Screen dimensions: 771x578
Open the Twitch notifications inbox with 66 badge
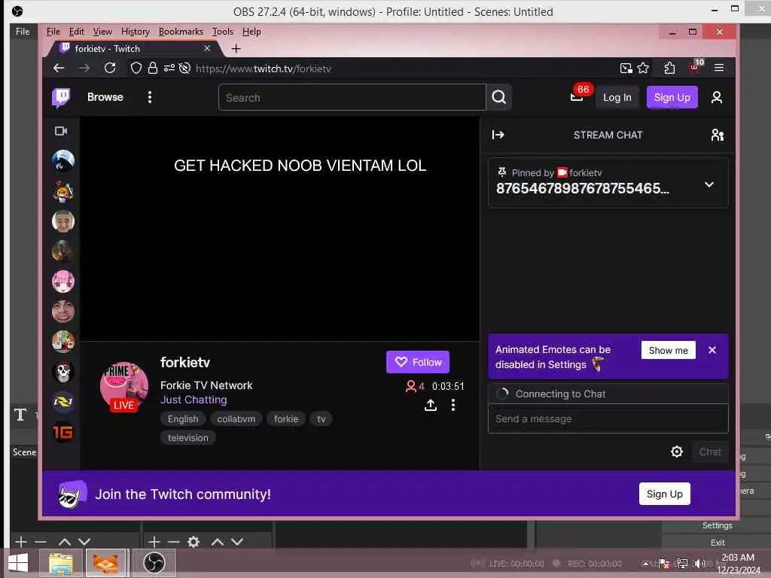(577, 97)
